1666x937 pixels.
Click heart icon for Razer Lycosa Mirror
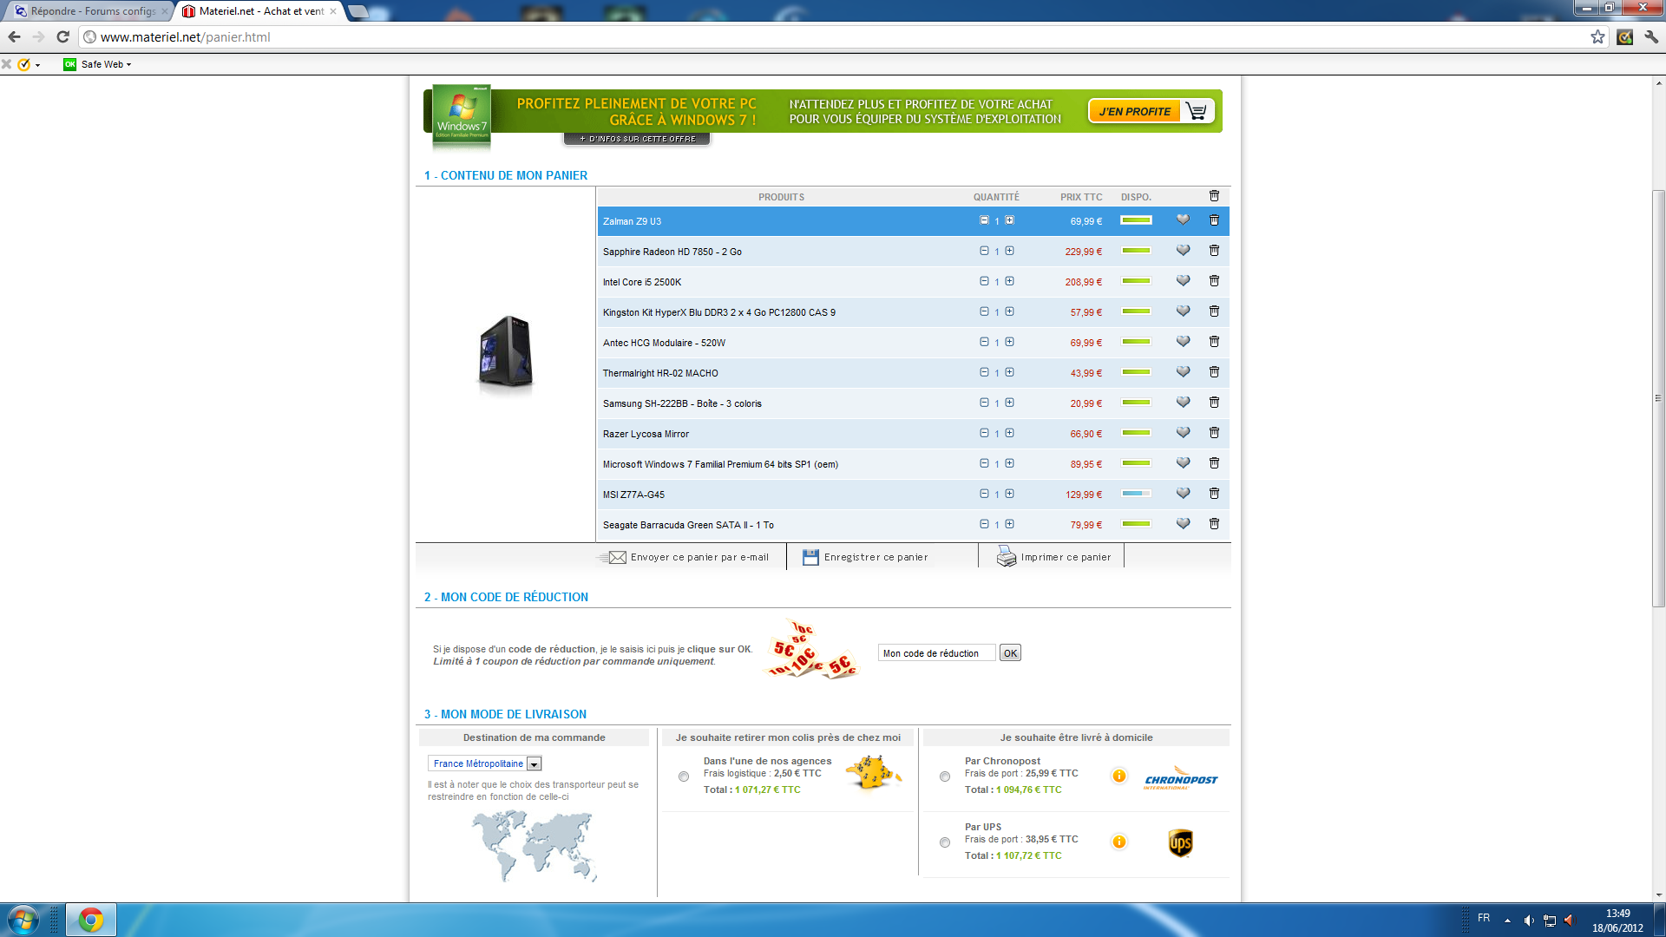(1183, 433)
